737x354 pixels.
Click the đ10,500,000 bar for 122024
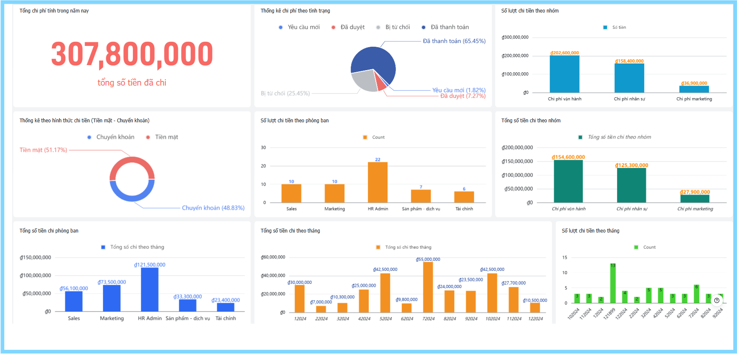pos(535,308)
